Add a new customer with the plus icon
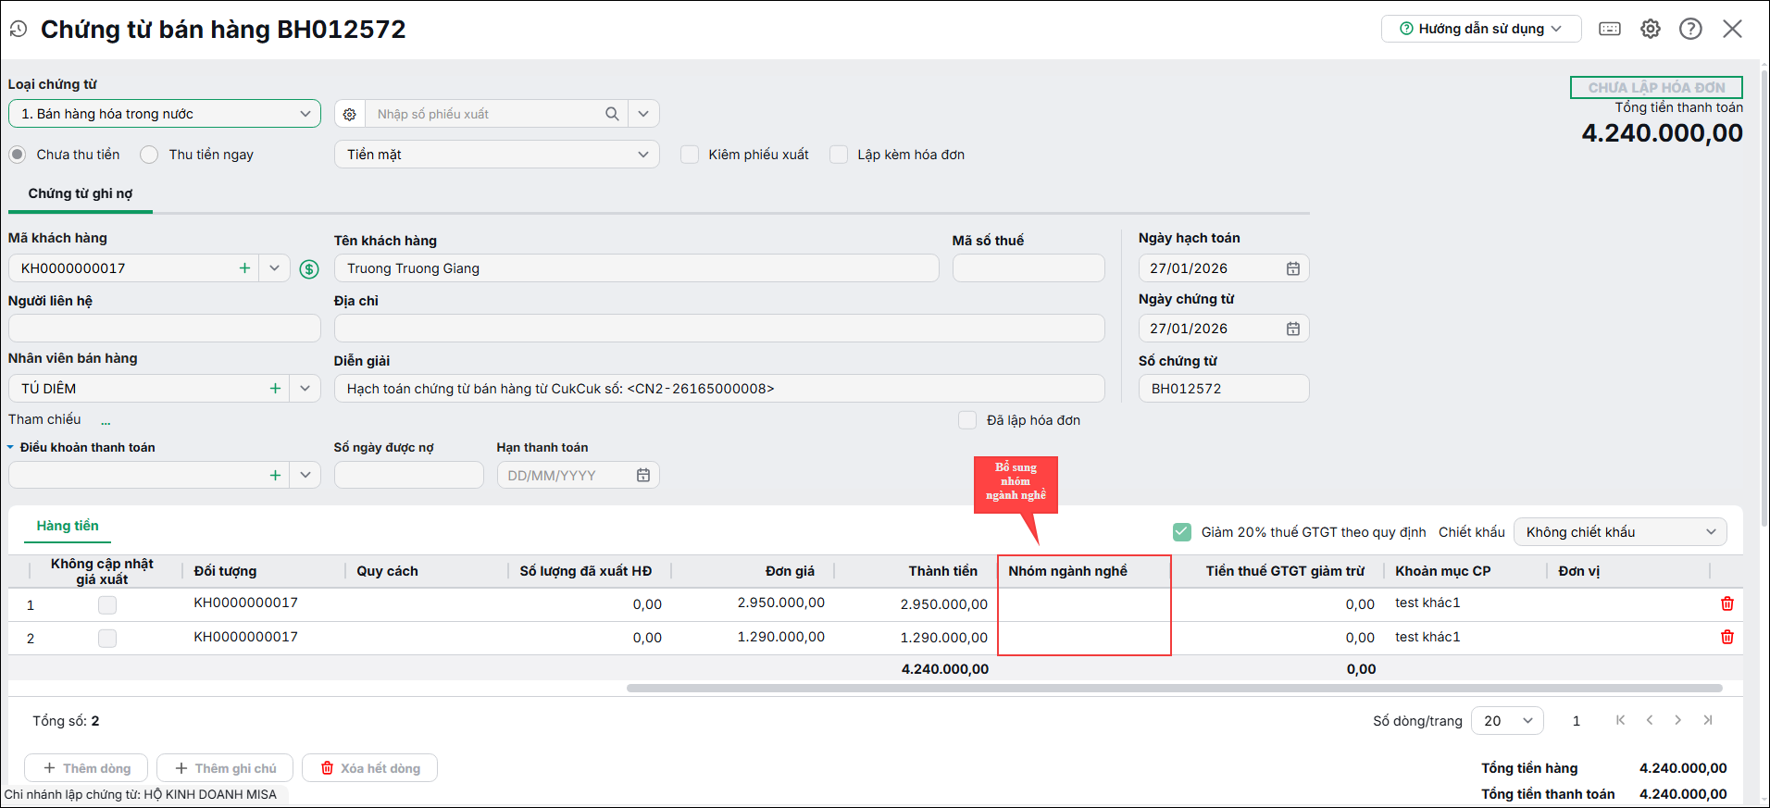 (x=244, y=268)
